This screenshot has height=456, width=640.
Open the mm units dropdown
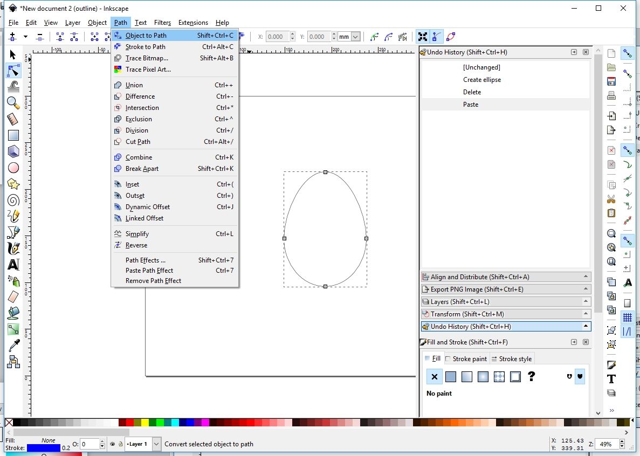(349, 37)
